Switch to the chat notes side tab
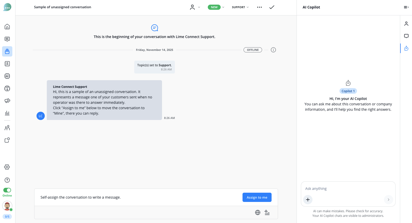 [x=406, y=36]
